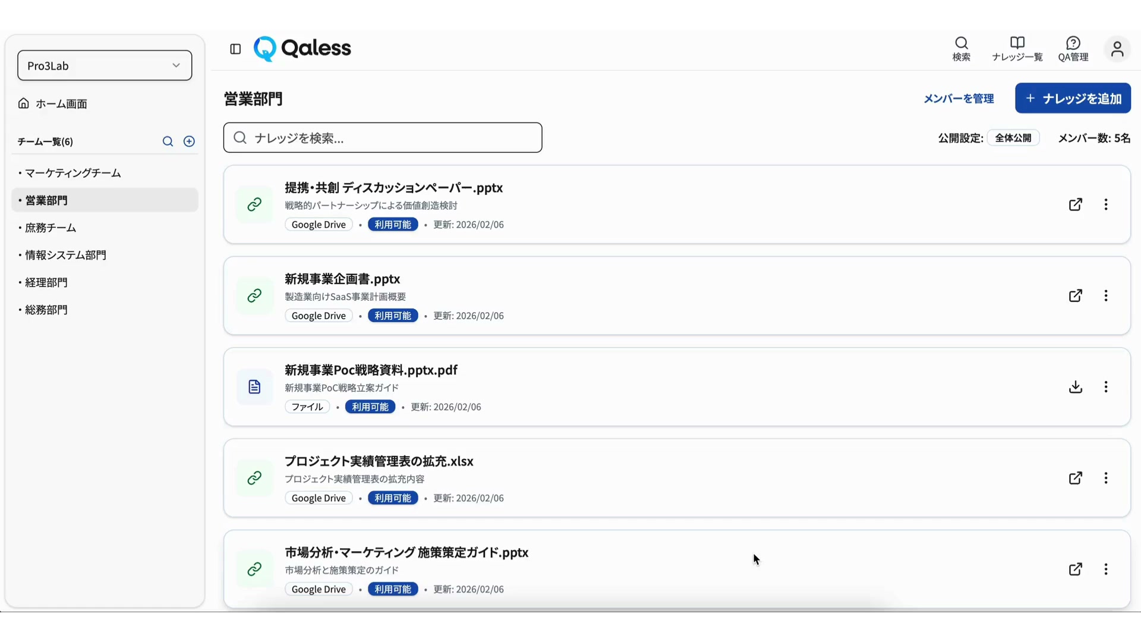Open ナレッジ一覧 book icon
This screenshot has height=642, width=1141.
1017,49
